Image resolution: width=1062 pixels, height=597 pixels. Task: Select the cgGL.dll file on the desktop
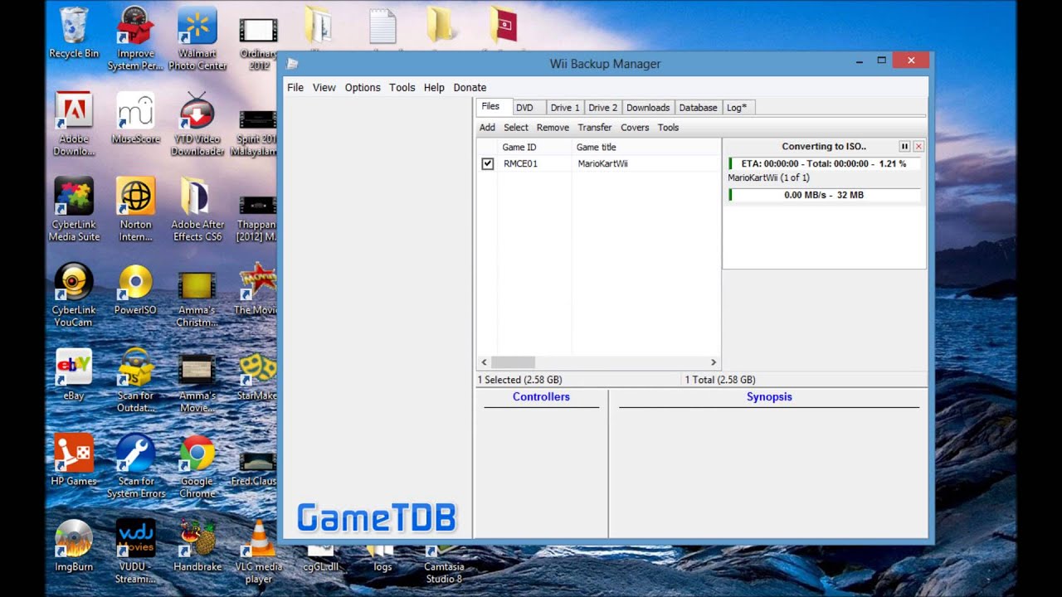[x=321, y=559]
